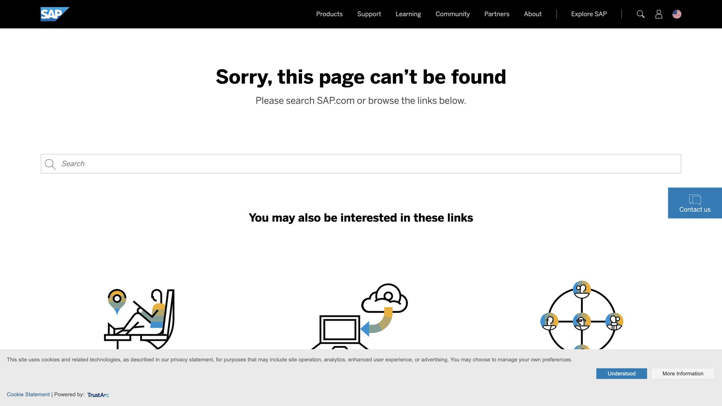This screenshot has height=406, width=722.
Task: Accept cookies with the Understood button
Action: 621,374
